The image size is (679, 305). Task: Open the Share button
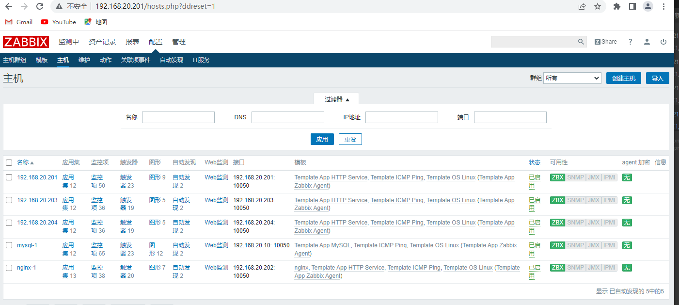606,42
